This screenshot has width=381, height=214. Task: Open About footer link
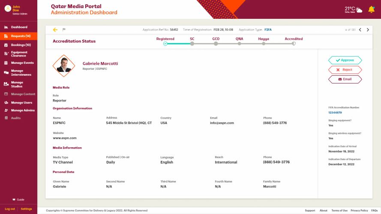pyautogui.click(x=324, y=211)
